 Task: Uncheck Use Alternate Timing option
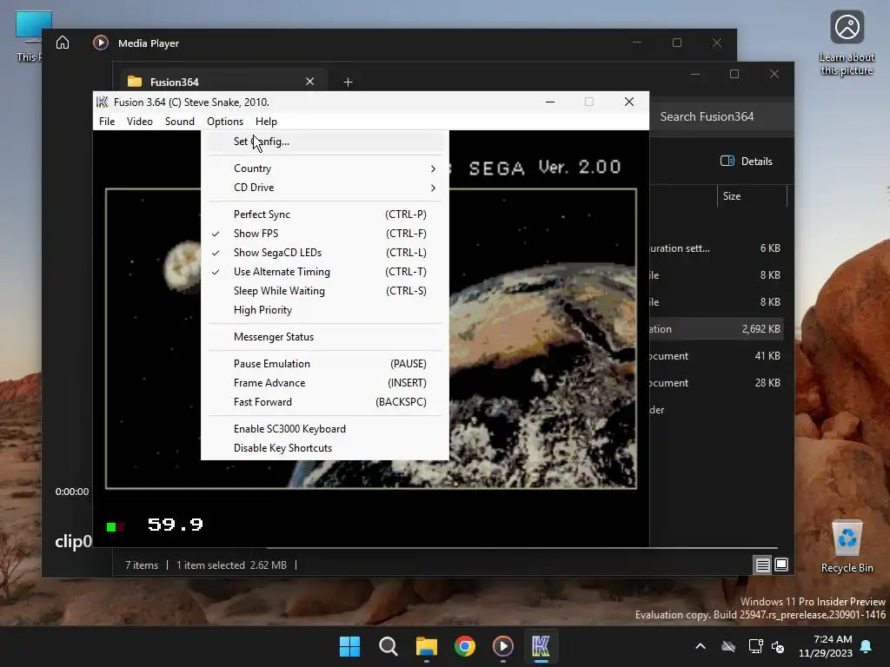tap(325, 272)
